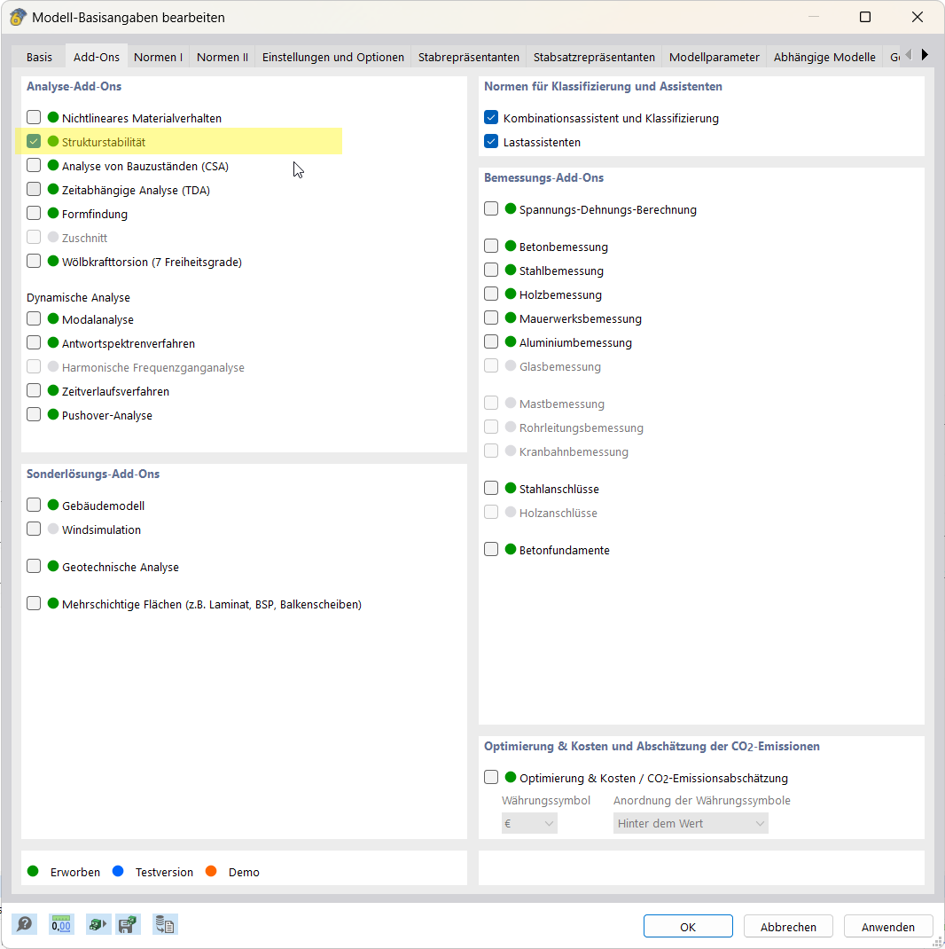Enable the Gebäudemodell add-on

click(34, 505)
